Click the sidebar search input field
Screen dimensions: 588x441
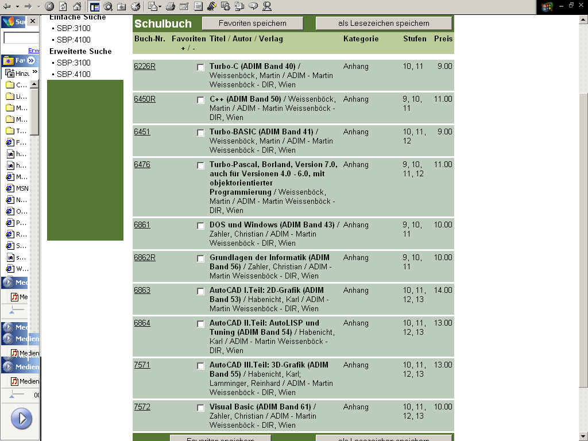[x=21, y=38]
